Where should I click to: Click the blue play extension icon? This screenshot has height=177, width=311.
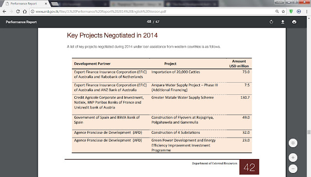299,12
